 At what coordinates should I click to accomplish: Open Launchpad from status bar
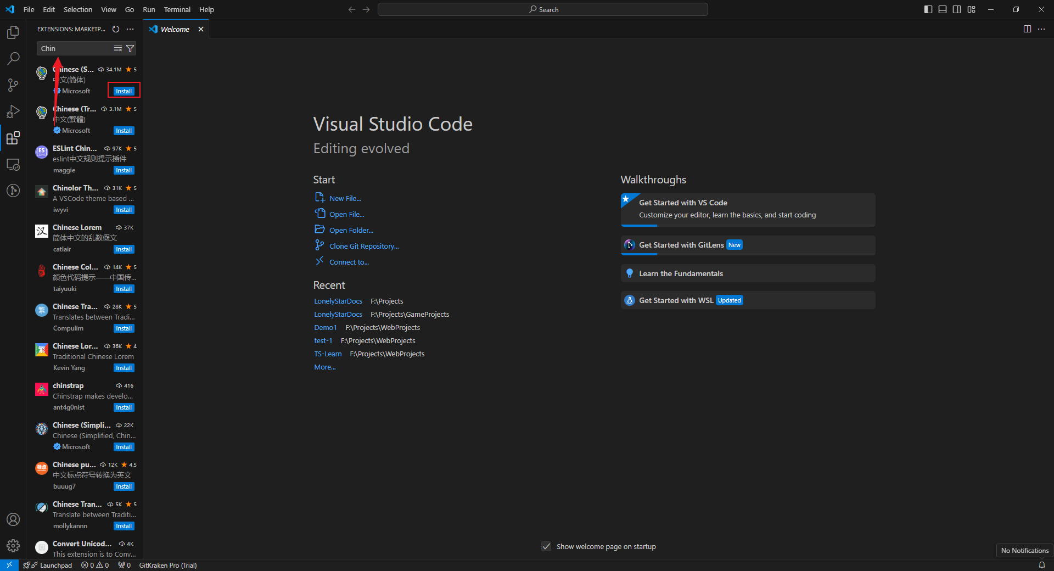[x=48, y=565]
